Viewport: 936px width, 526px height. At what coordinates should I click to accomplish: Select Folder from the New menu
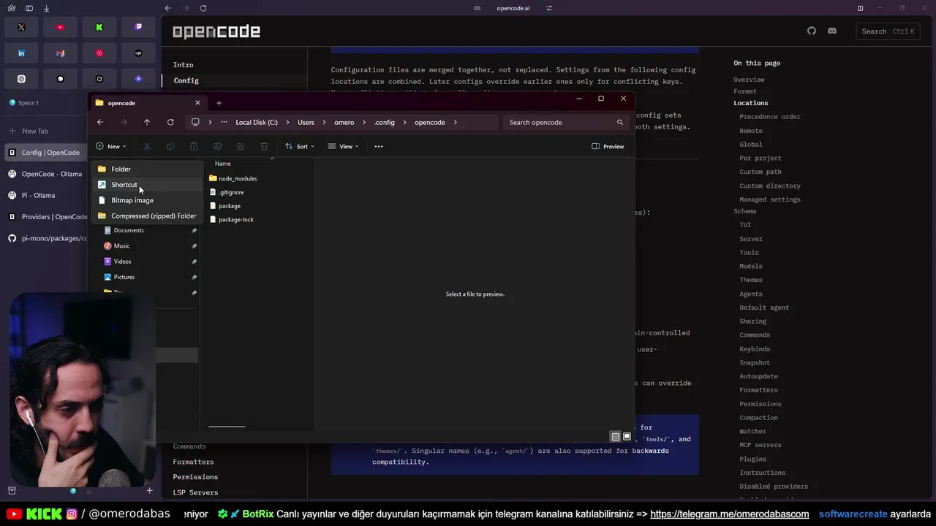146,169
